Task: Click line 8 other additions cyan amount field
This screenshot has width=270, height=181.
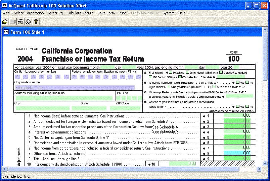Action: [237, 153]
